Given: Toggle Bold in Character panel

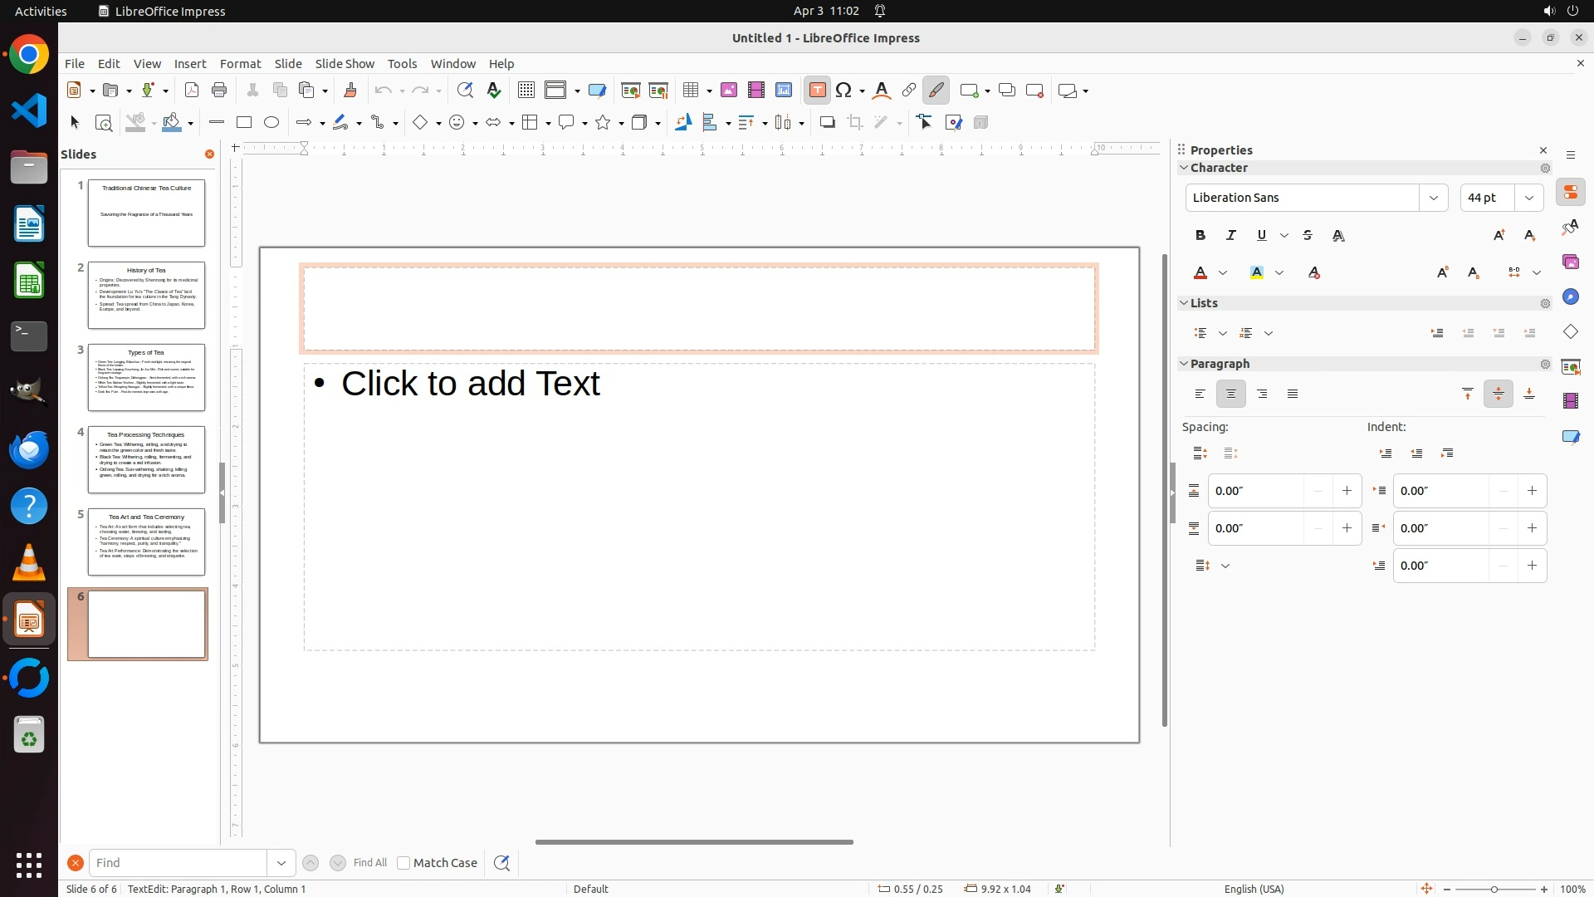Looking at the screenshot, I should (1200, 236).
